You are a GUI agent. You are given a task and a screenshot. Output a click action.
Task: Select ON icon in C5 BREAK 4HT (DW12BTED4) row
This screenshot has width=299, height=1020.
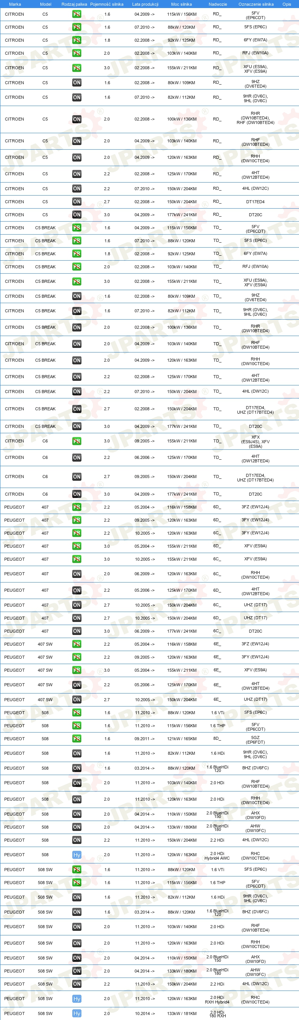[77, 377]
